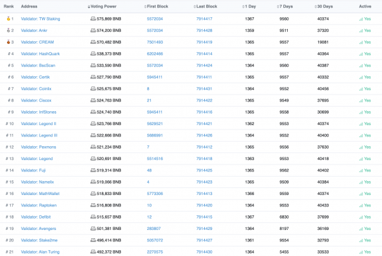
Task: Select 30 Days value 19081 in CREAM row
Action: coord(323,42)
